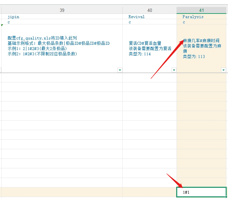Click the cell containing 'Revival'

[x=149, y=16]
